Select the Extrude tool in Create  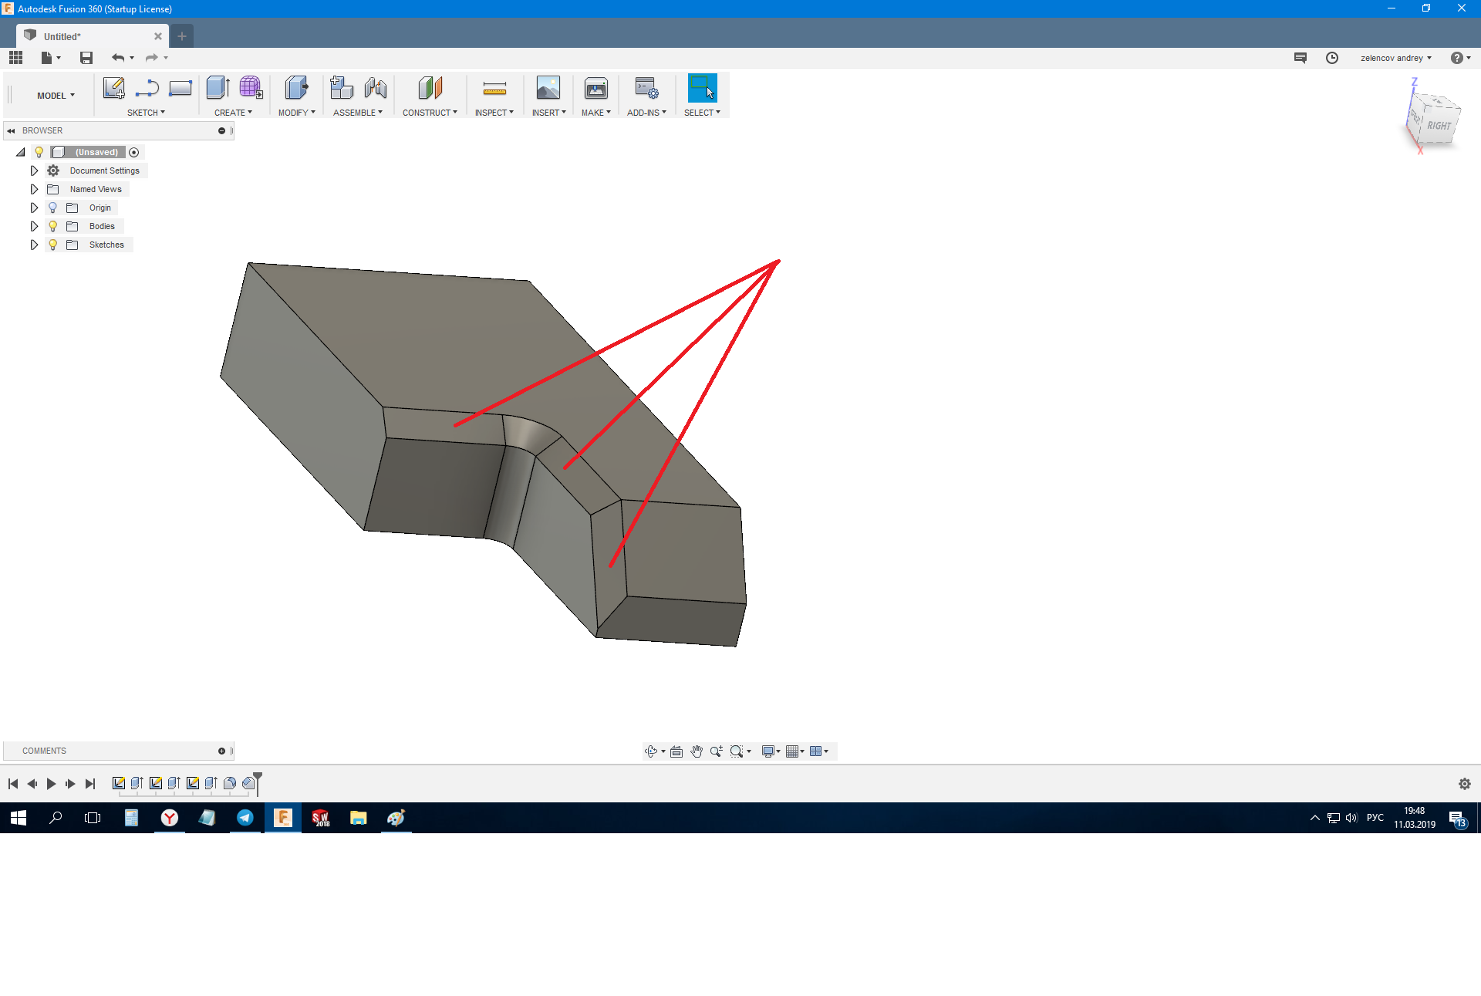218,88
